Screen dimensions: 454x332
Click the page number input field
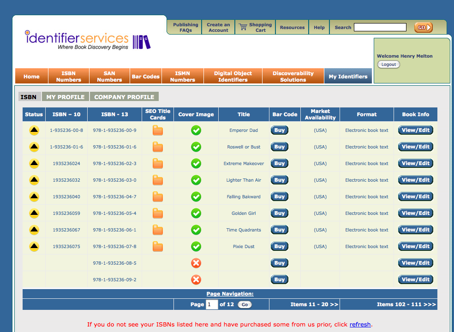(212, 304)
